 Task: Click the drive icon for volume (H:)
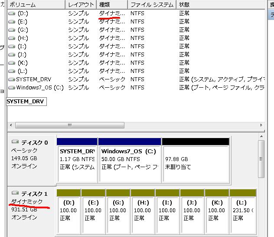(x=12, y=38)
